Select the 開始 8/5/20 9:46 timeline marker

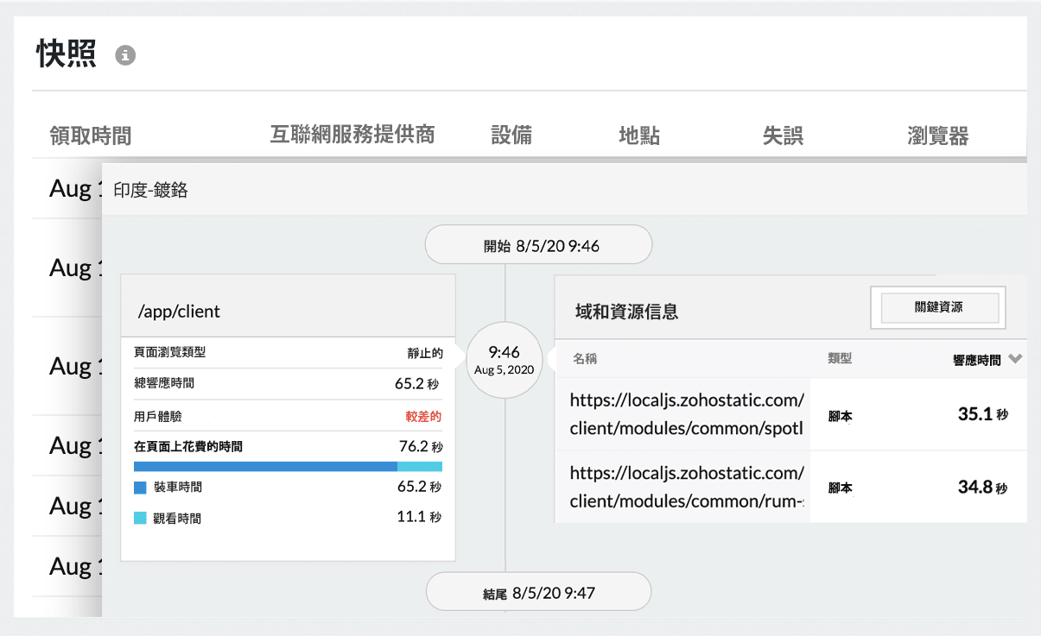[537, 244]
